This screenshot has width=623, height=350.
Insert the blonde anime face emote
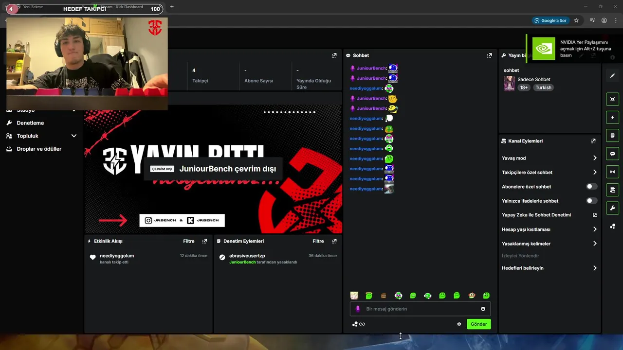coord(354,296)
